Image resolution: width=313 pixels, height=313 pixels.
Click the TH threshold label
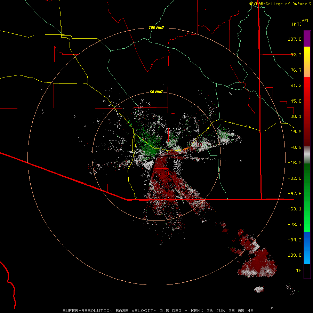coord(299,271)
